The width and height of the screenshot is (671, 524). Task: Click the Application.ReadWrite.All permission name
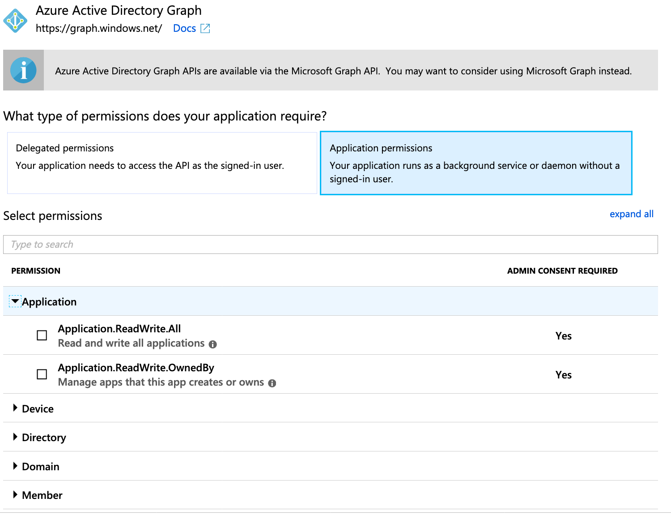[x=119, y=329]
